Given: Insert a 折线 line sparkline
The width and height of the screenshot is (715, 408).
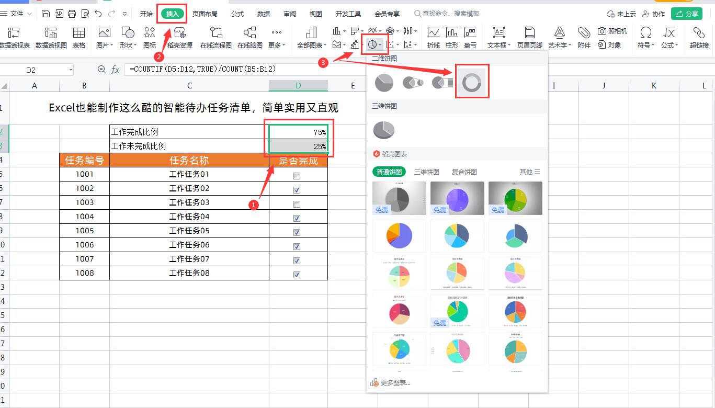Looking at the screenshot, I should pos(434,37).
